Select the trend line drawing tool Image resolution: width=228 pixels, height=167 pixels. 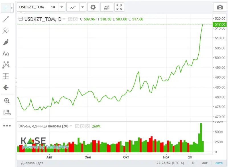[x=6, y=19]
